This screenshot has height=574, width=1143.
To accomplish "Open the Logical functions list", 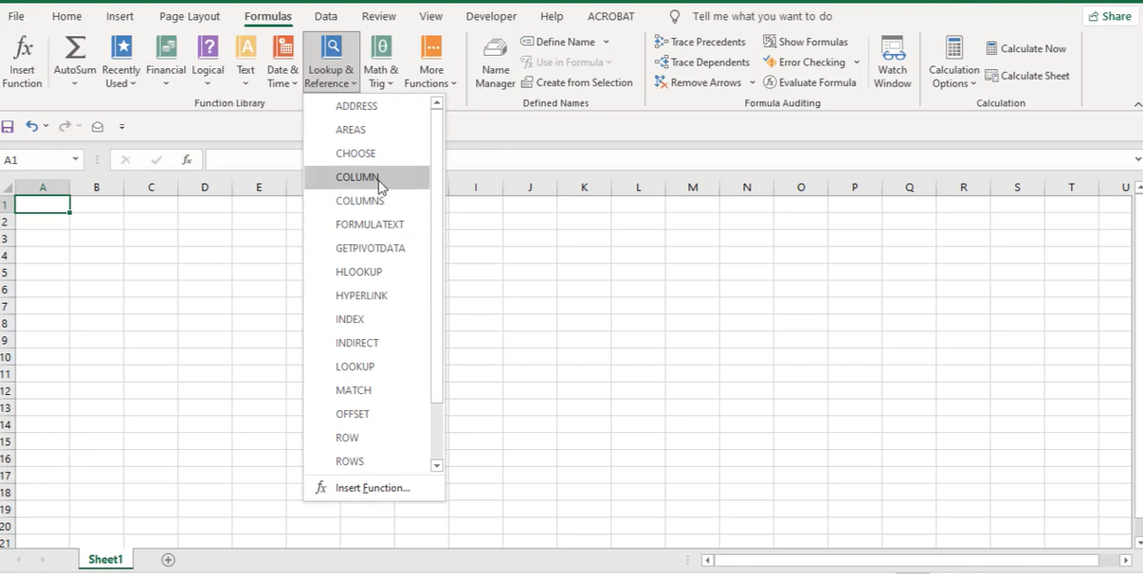I will [x=208, y=63].
